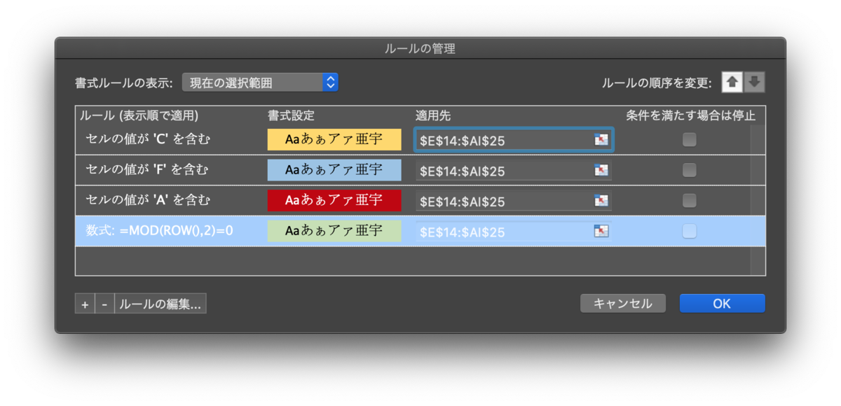Viewport: 841px width, 406px height.
Task: Click range picker icon for 'C' rule
Action: tap(601, 140)
